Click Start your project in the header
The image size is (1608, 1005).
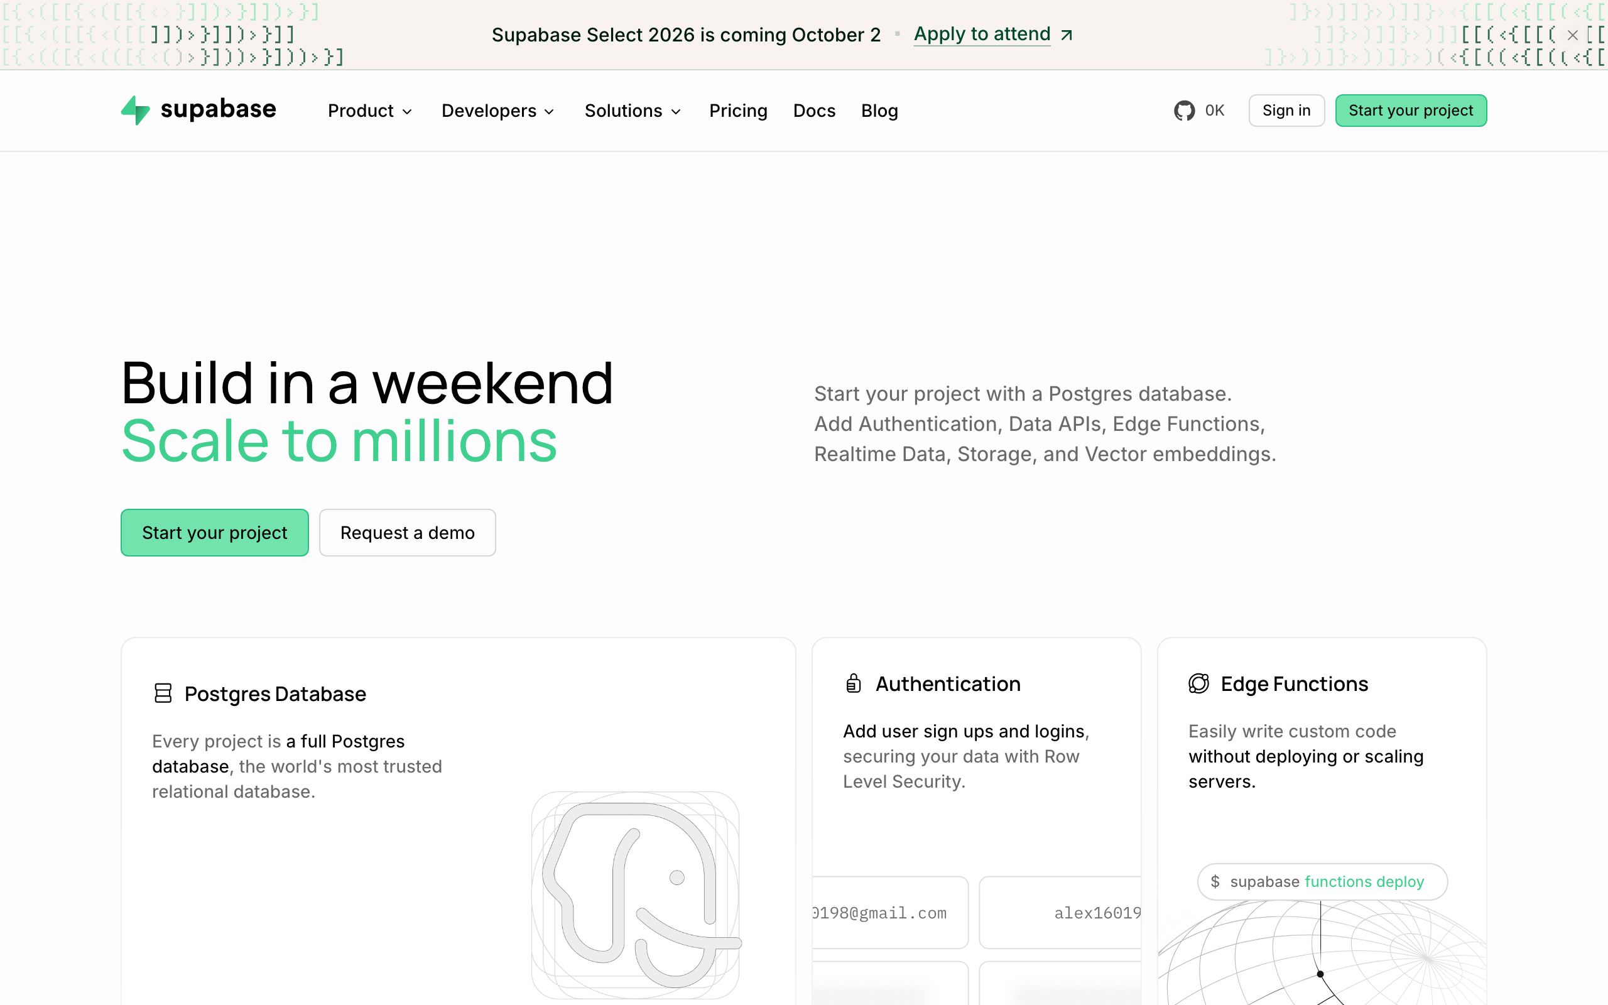point(1411,111)
